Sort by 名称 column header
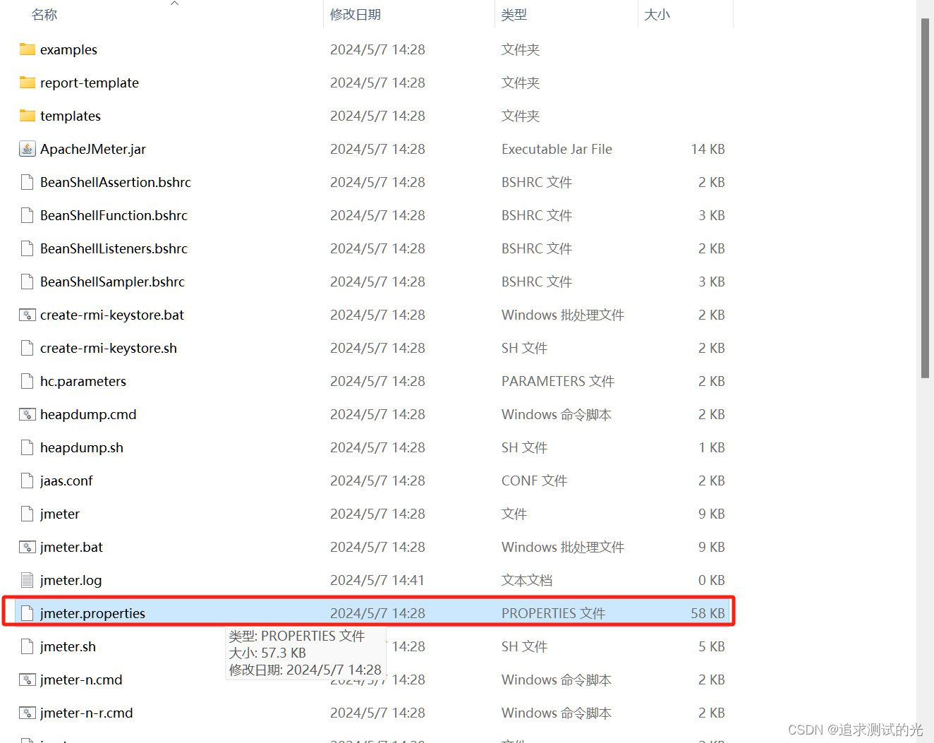This screenshot has width=934, height=743. pyautogui.click(x=44, y=15)
